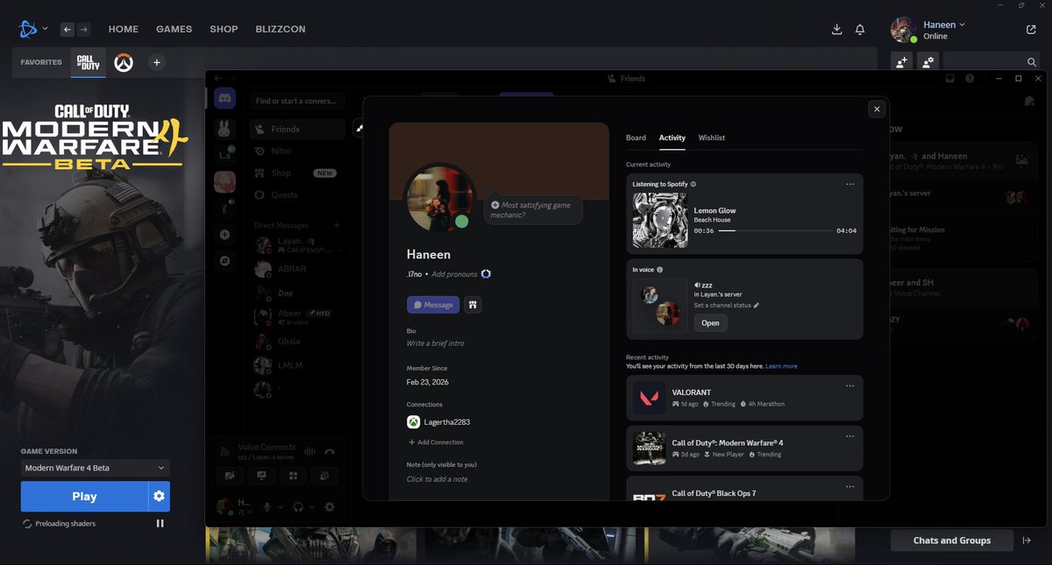
Task: Open Battle.net downloads icon
Action: 837,30
